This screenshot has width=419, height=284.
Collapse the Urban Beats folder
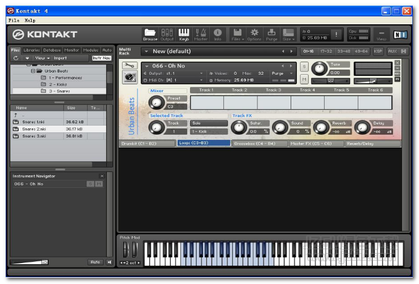click(33, 71)
